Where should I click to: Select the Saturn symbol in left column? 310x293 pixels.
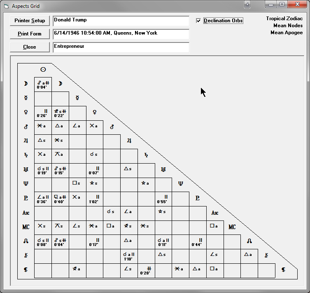[26, 155]
